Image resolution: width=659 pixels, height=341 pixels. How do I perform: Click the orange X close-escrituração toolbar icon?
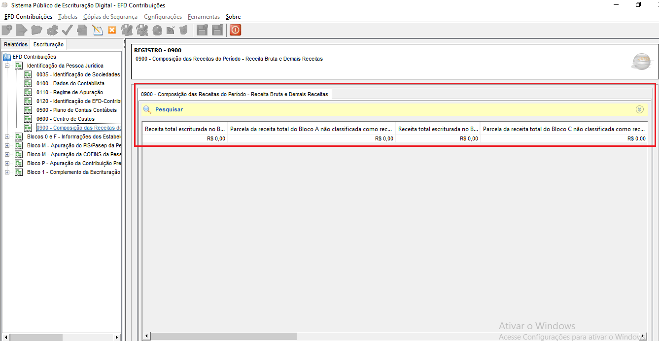[x=112, y=30]
